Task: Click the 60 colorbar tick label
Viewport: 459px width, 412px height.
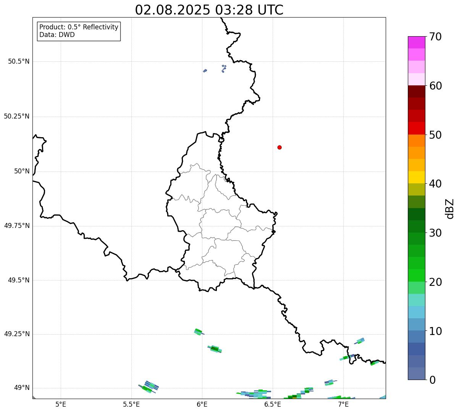Action: (x=435, y=86)
